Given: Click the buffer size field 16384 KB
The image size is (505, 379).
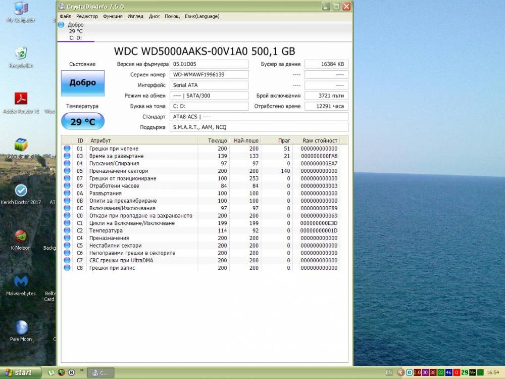Looking at the screenshot, I should point(326,64).
